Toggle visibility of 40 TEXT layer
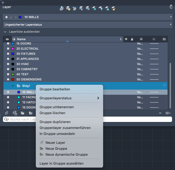The height and width of the screenshot is (170, 175). pyautogui.click(x=8, y=74)
